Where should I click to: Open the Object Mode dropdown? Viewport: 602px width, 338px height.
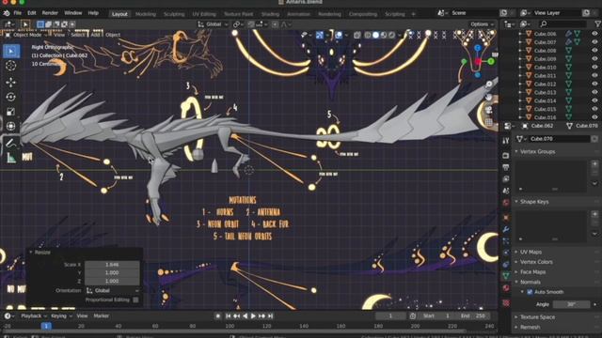(26, 35)
